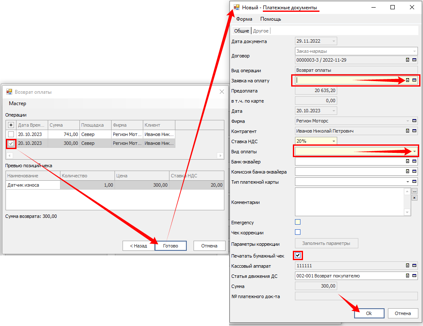Click card icon in Фирма field
The width and height of the screenshot is (423, 326).
(415, 121)
